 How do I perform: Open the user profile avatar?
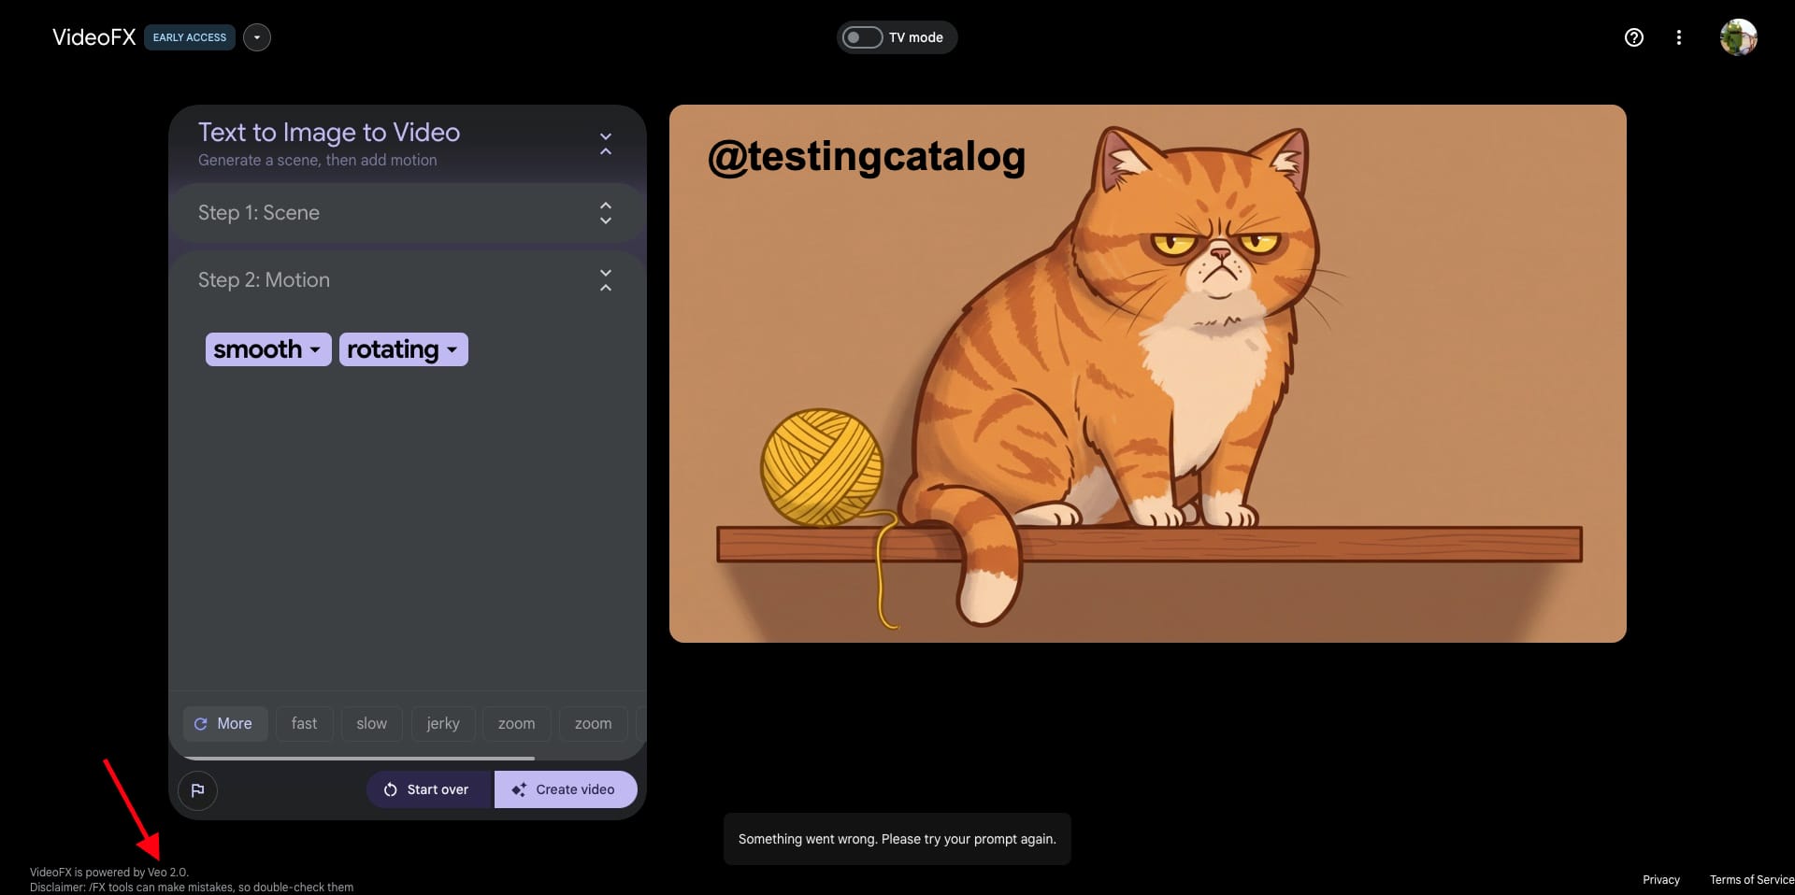point(1738,37)
